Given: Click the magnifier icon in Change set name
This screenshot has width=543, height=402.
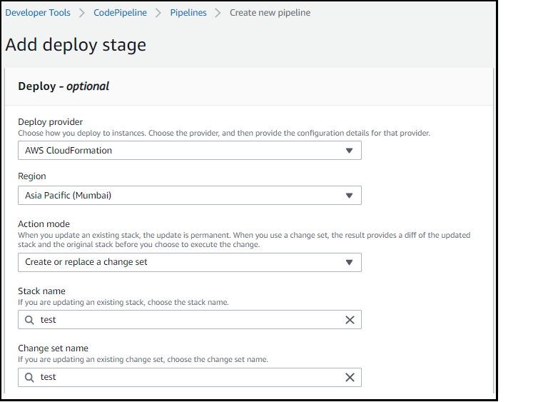Looking at the screenshot, I should click(29, 377).
